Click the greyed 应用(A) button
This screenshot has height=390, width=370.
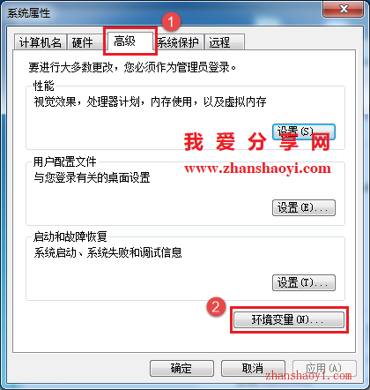click(324, 368)
